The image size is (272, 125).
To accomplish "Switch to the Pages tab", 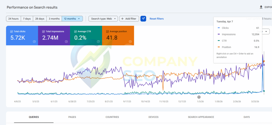I will (x=72, y=117).
